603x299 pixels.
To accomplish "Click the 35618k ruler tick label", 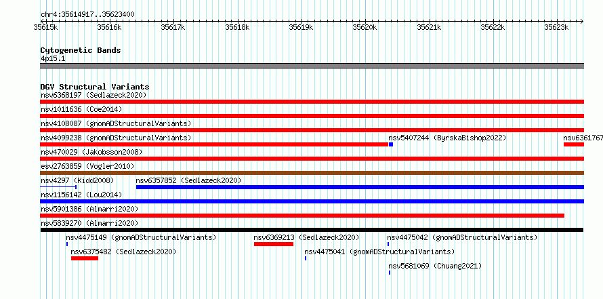I will [x=237, y=27].
